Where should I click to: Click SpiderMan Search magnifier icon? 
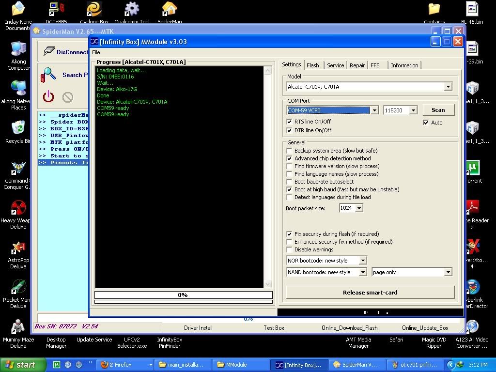pyautogui.click(x=48, y=75)
